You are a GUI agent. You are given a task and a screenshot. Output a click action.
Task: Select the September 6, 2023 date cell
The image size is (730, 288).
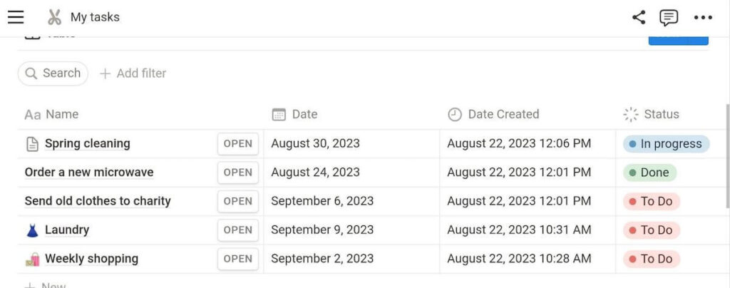[322, 201]
